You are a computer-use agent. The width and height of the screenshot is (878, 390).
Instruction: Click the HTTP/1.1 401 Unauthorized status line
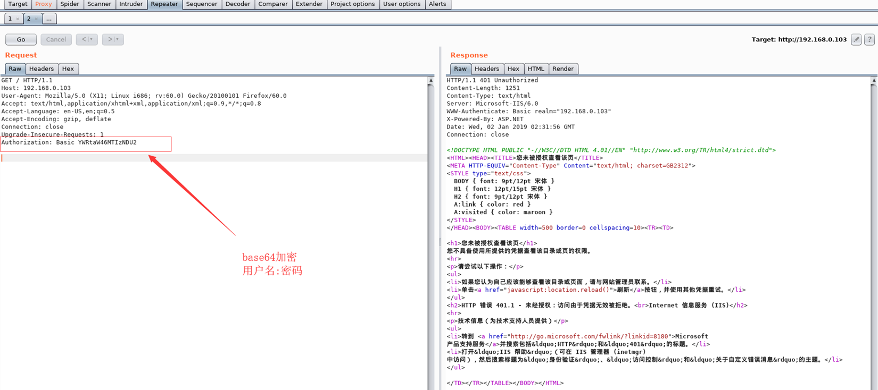coord(492,81)
